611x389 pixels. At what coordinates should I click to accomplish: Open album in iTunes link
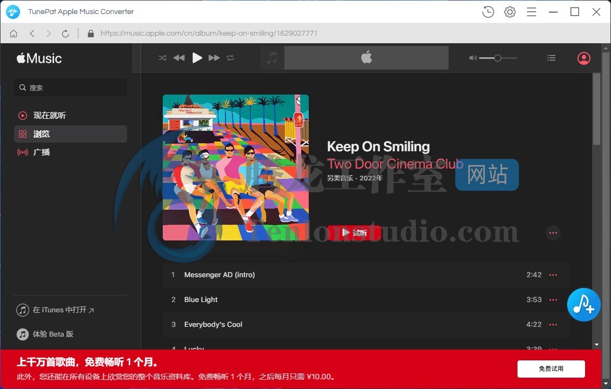click(x=55, y=310)
